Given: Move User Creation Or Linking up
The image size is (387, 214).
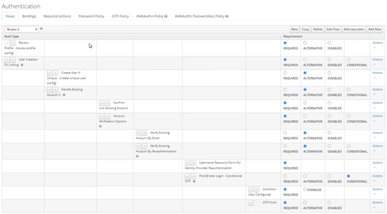Looking at the screenshot, I should point(7,60).
